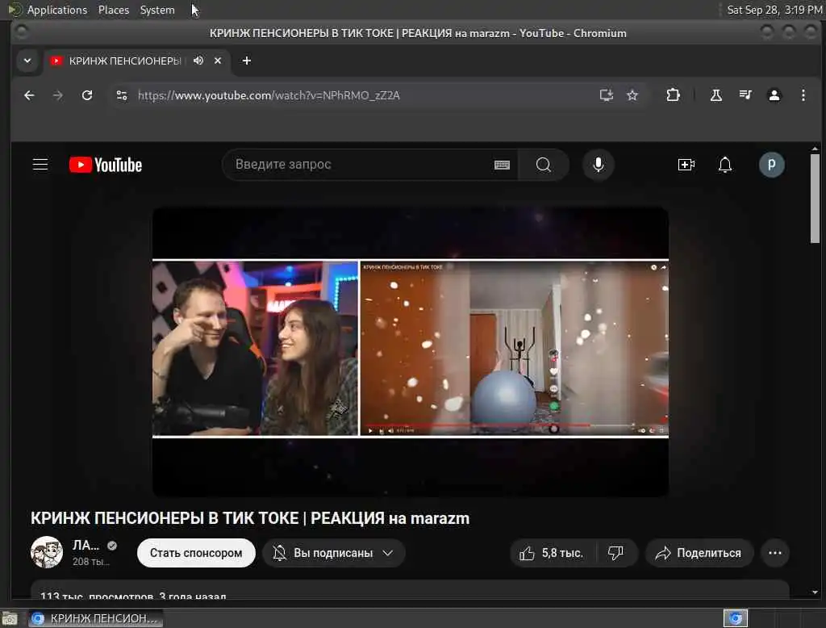Viewport: 826px width, 628px height.
Task: Click the scroll down arrow on scrollbar
Action: click(x=815, y=592)
